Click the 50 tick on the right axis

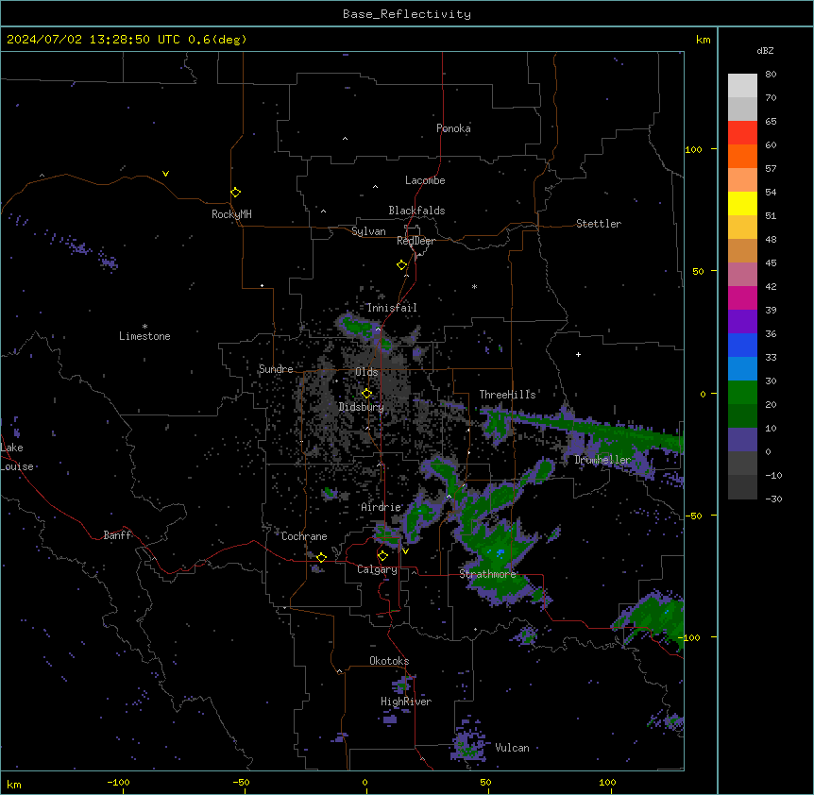click(698, 271)
